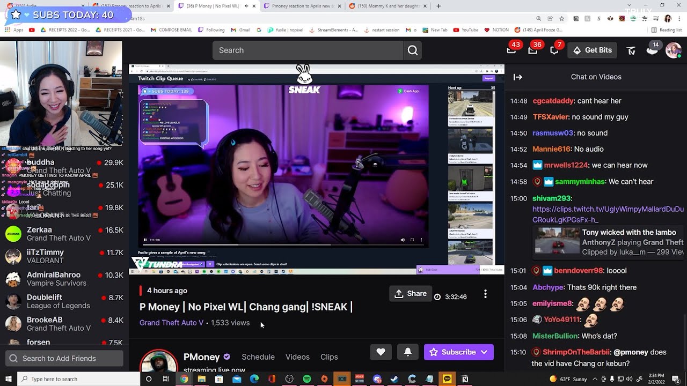Open the Reading list button
The width and height of the screenshot is (687, 386).
tap(666, 30)
